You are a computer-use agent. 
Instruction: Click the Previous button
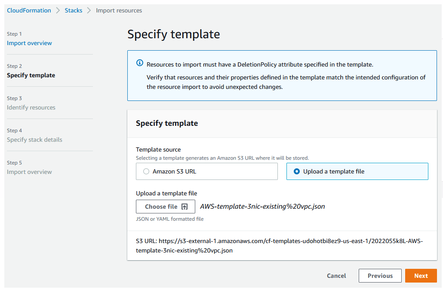(x=380, y=276)
